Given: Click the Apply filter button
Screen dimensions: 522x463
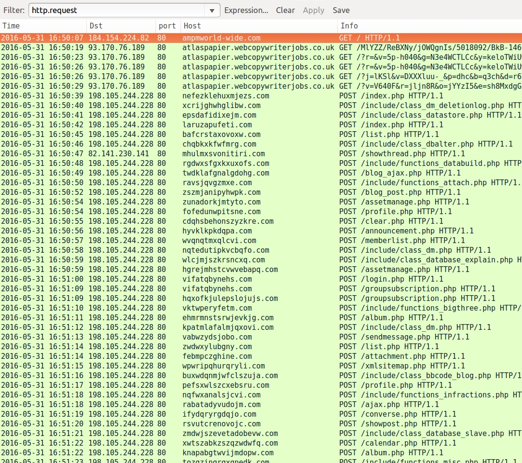Looking at the screenshot, I should tap(313, 10).
